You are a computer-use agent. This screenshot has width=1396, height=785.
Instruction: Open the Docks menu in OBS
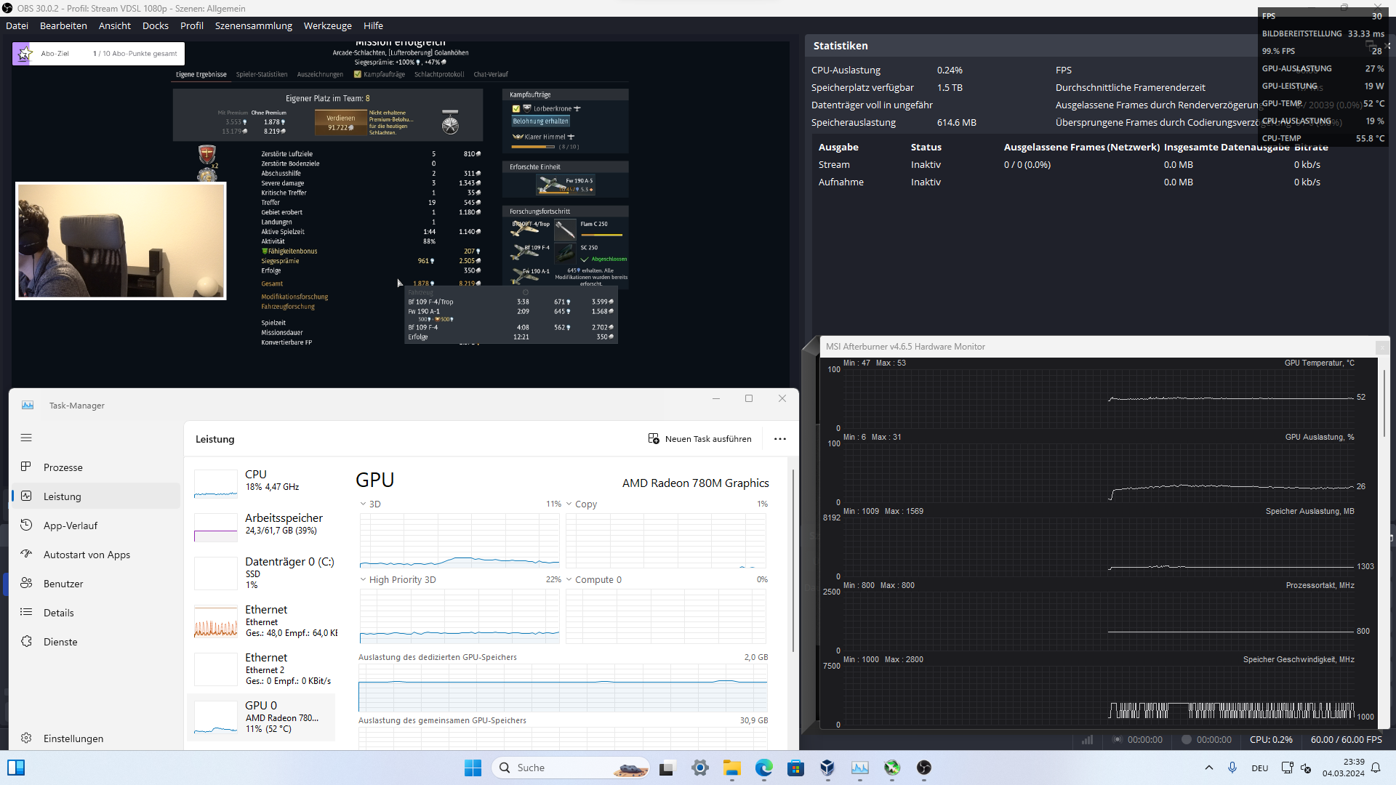[x=155, y=25]
